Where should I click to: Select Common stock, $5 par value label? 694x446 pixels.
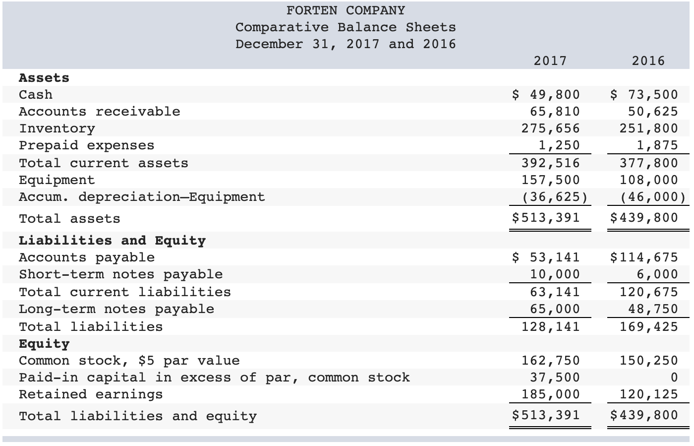pos(129,361)
